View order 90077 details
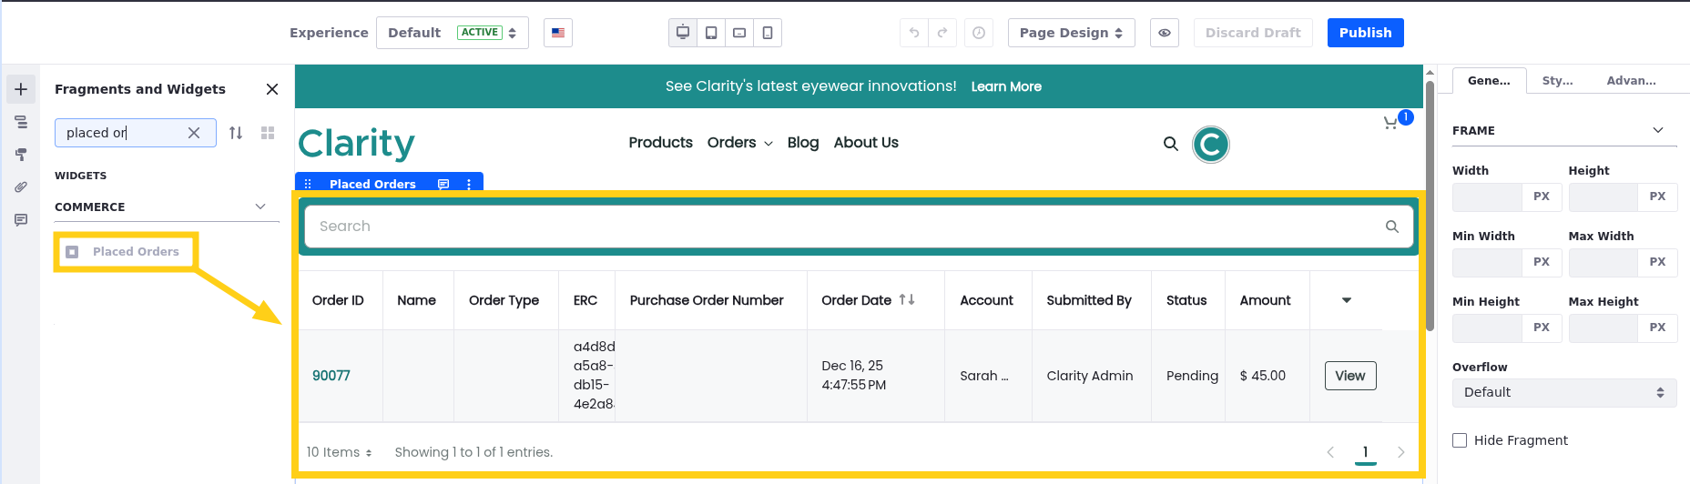1690x484 pixels. [1350, 376]
